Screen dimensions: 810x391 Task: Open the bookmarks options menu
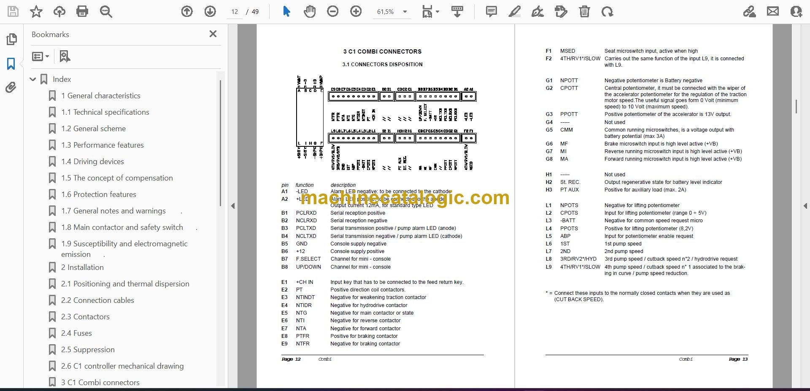click(x=40, y=56)
